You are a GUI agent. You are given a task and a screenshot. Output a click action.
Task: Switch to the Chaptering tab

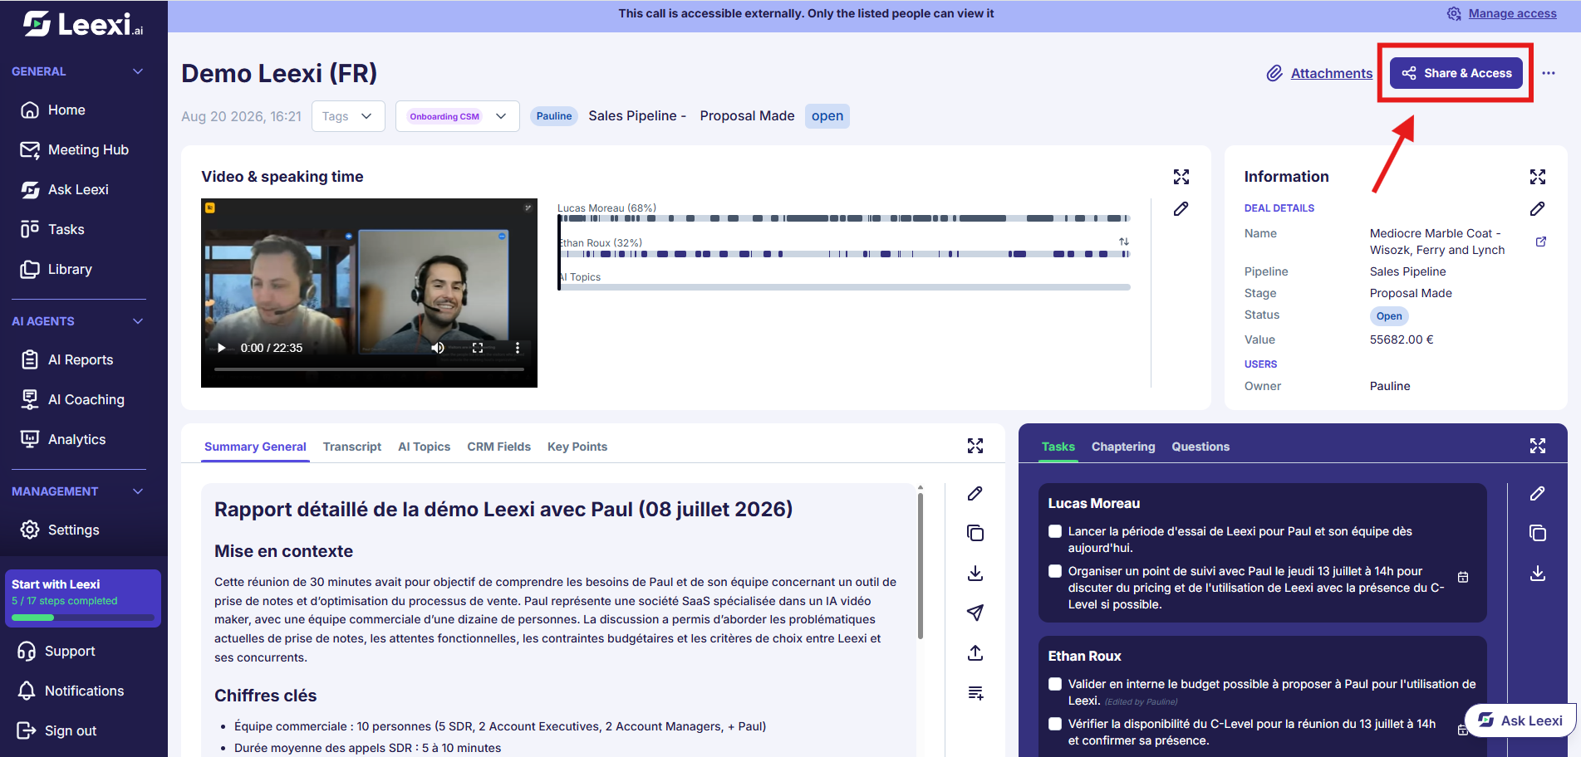click(x=1123, y=447)
